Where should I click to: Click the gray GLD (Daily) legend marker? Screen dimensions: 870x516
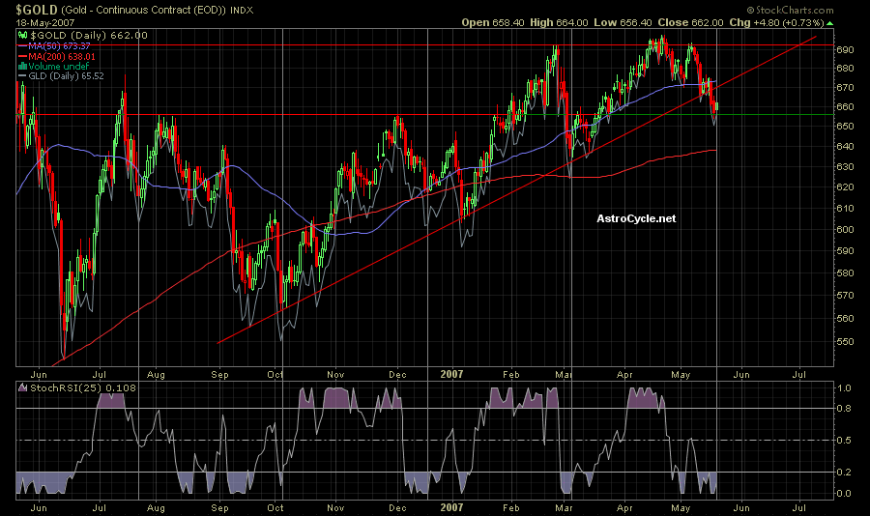point(22,74)
